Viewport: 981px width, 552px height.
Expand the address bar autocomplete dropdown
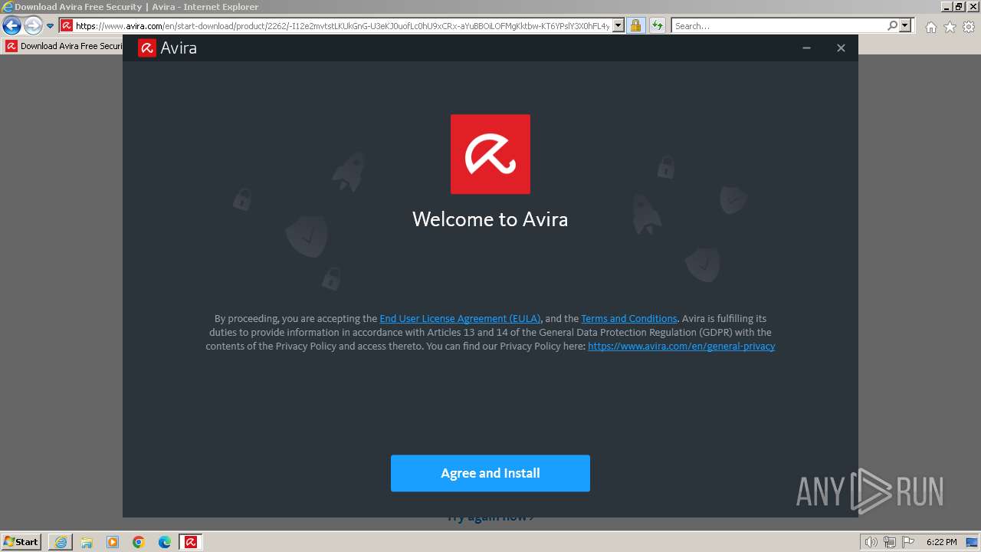(x=618, y=26)
